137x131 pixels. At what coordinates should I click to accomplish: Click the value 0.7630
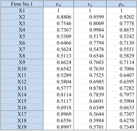point(96,69)
